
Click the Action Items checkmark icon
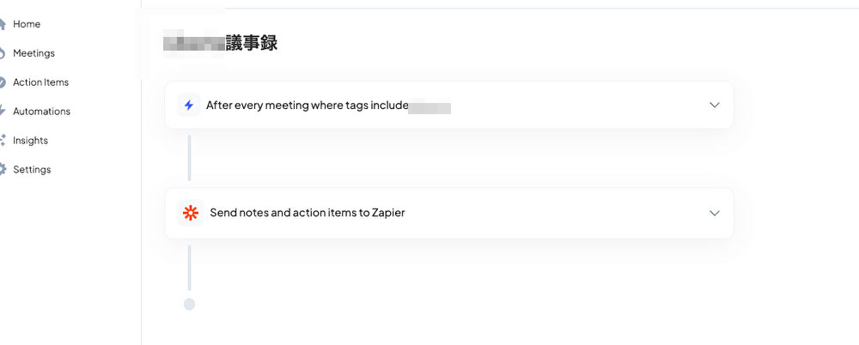coord(3,82)
